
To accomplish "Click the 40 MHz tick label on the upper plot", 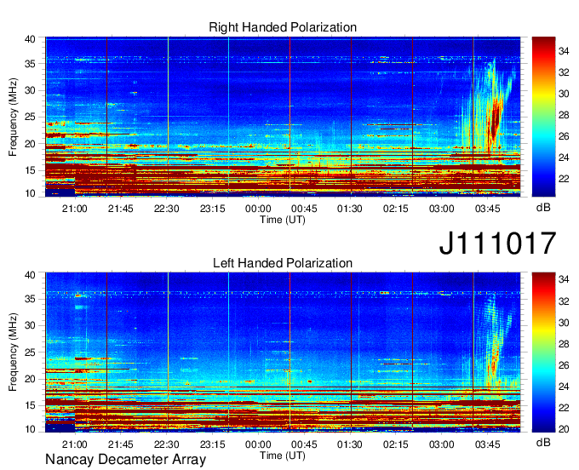I will pyautogui.click(x=30, y=39).
